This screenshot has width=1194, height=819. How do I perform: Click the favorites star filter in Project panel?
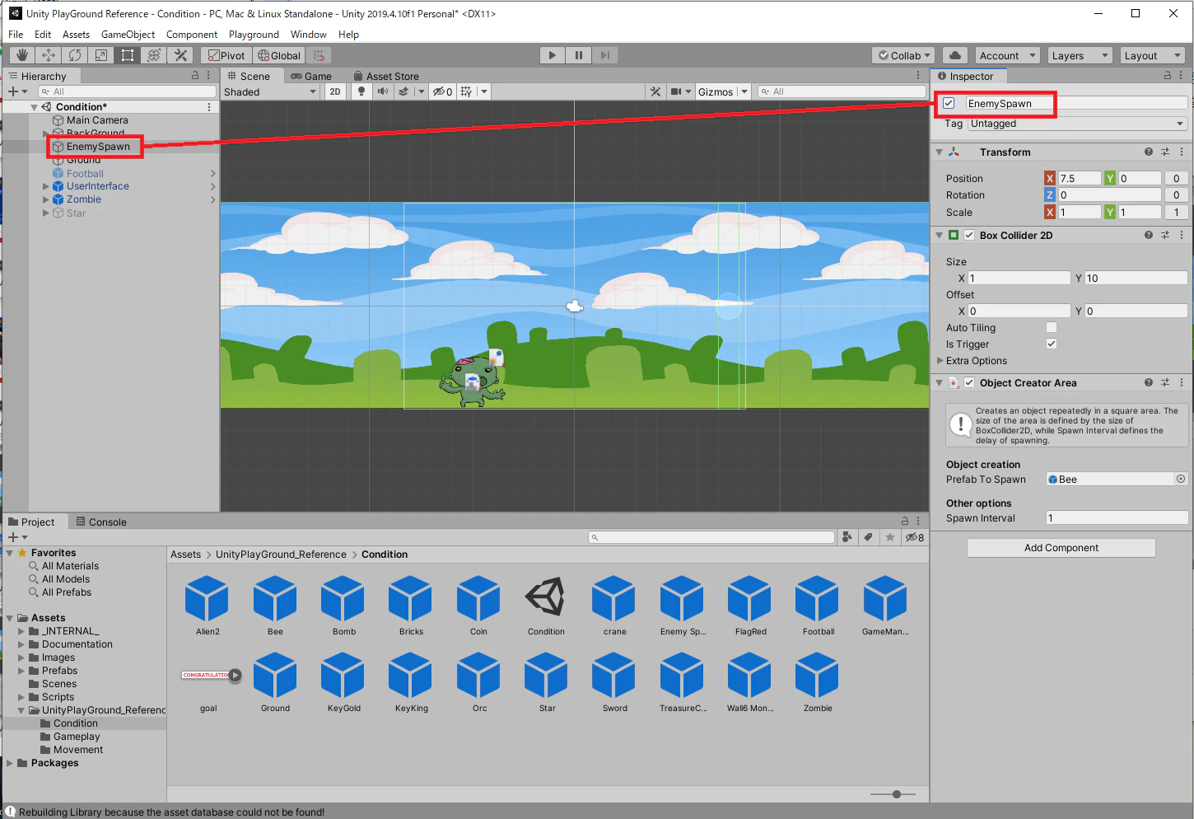890,537
